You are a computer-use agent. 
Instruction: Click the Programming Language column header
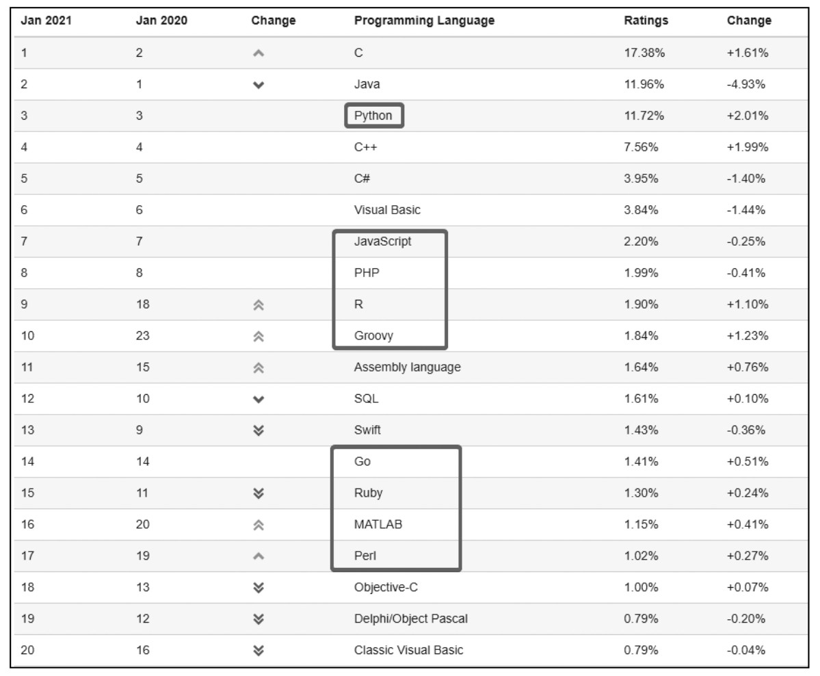pyautogui.click(x=424, y=21)
